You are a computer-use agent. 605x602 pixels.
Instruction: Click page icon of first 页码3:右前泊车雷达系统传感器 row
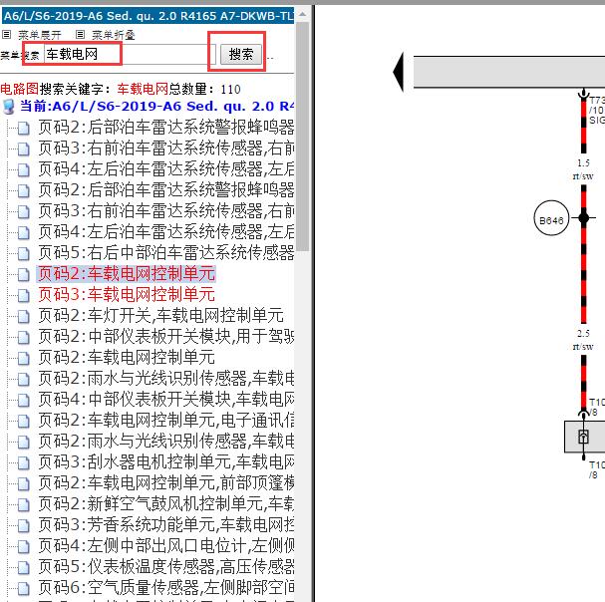tap(24, 149)
